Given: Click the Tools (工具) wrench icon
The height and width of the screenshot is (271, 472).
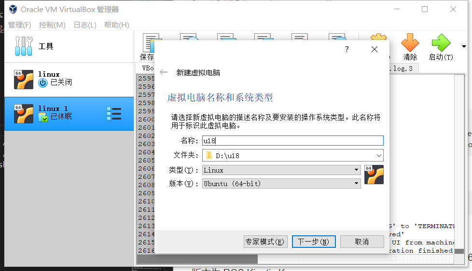Looking at the screenshot, I should 23,46.
